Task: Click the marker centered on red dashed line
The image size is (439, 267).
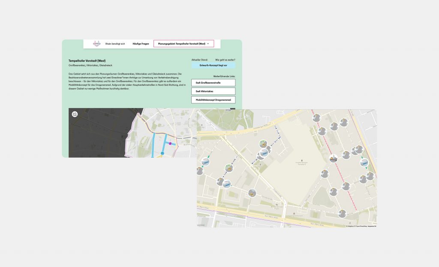Action: click(x=333, y=159)
